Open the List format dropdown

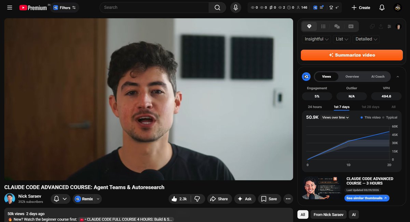(342, 39)
